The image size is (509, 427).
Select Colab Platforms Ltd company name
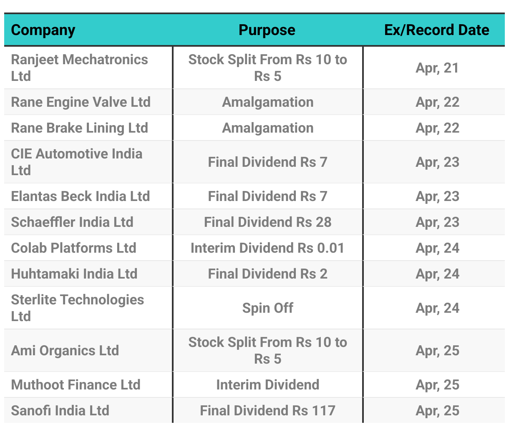pos(73,248)
